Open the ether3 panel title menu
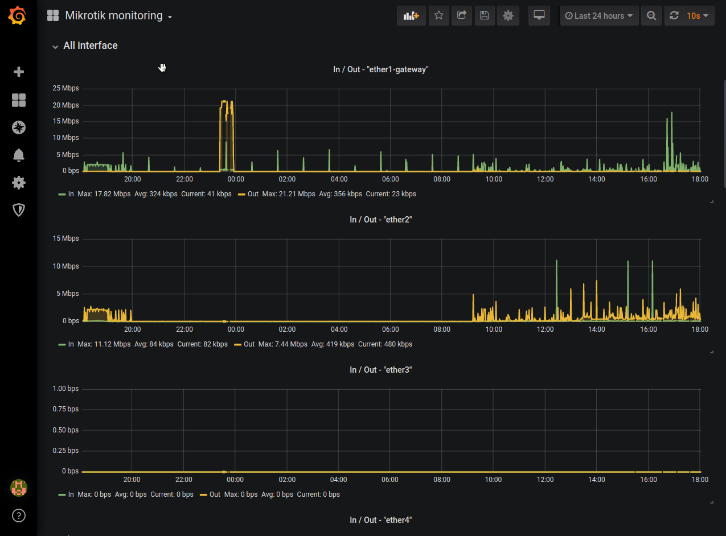 [x=380, y=370]
